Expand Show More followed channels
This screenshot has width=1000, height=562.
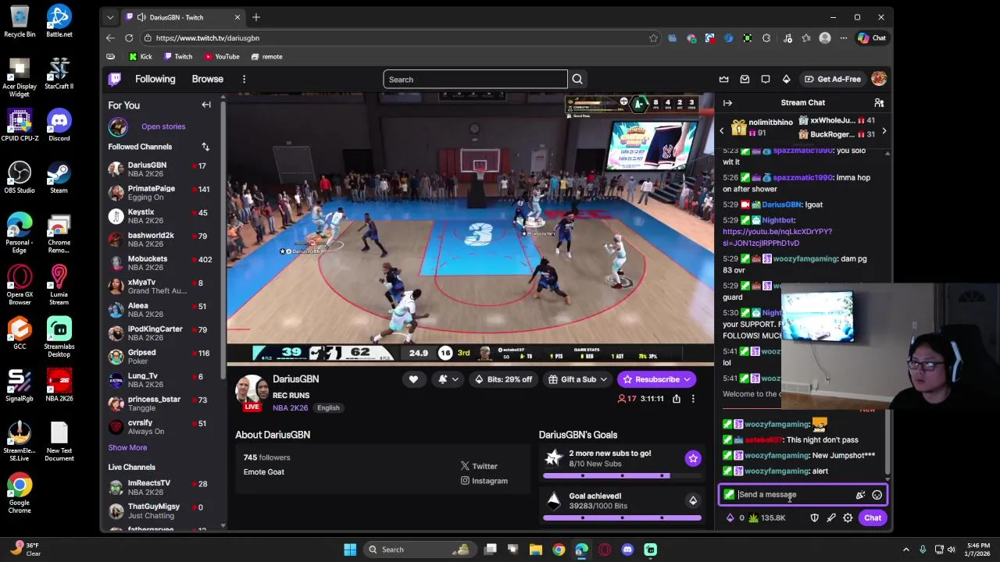[127, 448]
